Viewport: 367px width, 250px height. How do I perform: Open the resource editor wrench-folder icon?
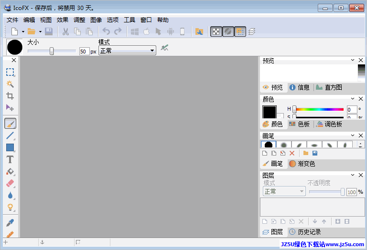[199, 31]
